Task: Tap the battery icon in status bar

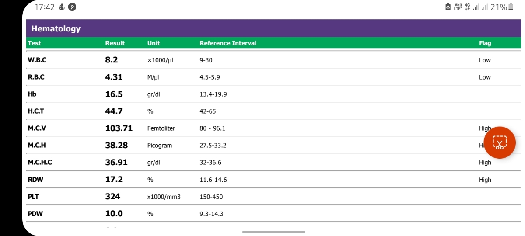Action: coord(510,7)
